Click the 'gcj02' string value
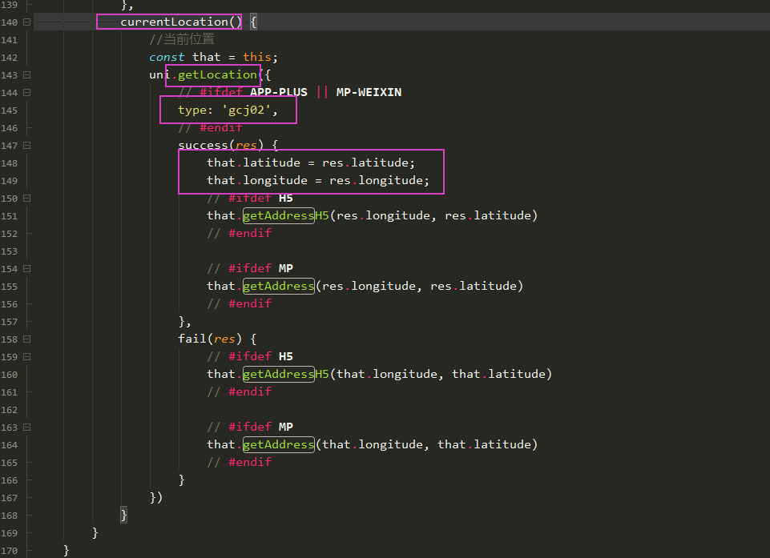770x558 pixels. point(247,110)
